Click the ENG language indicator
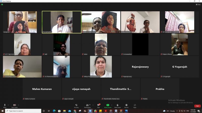Viewport: 202px width, 113px height. tap(188, 111)
